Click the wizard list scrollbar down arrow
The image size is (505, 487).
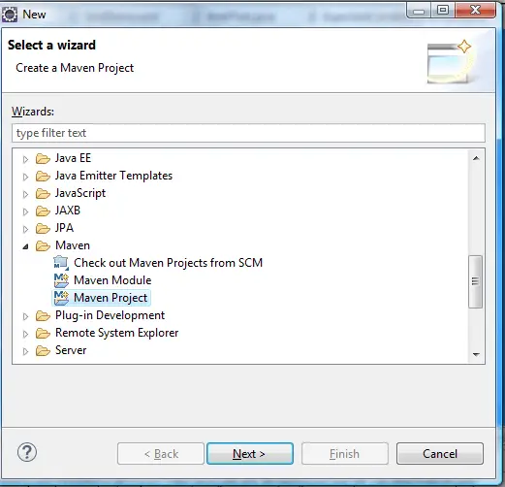point(476,354)
